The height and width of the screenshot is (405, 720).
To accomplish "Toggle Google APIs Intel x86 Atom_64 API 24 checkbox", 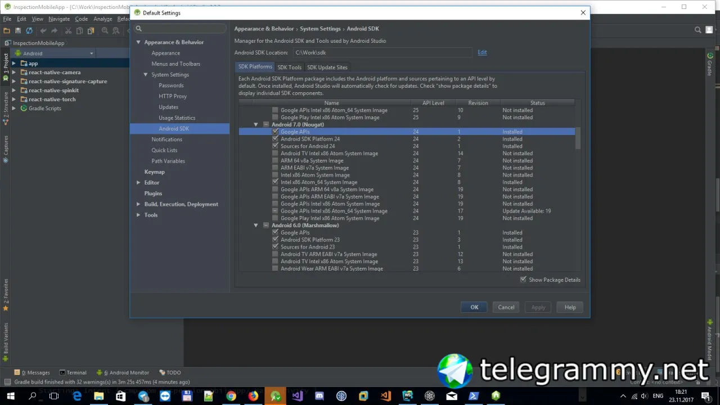I will tap(275, 211).
